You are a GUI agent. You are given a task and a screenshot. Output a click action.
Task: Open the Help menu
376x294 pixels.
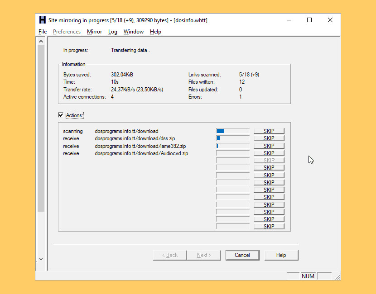pyautogui.click(x=155, y=32)
